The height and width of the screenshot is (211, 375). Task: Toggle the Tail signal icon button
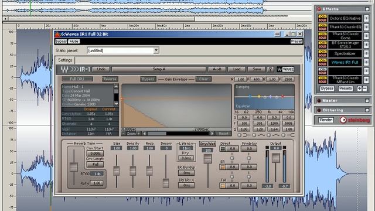click(x=223, y=185)
